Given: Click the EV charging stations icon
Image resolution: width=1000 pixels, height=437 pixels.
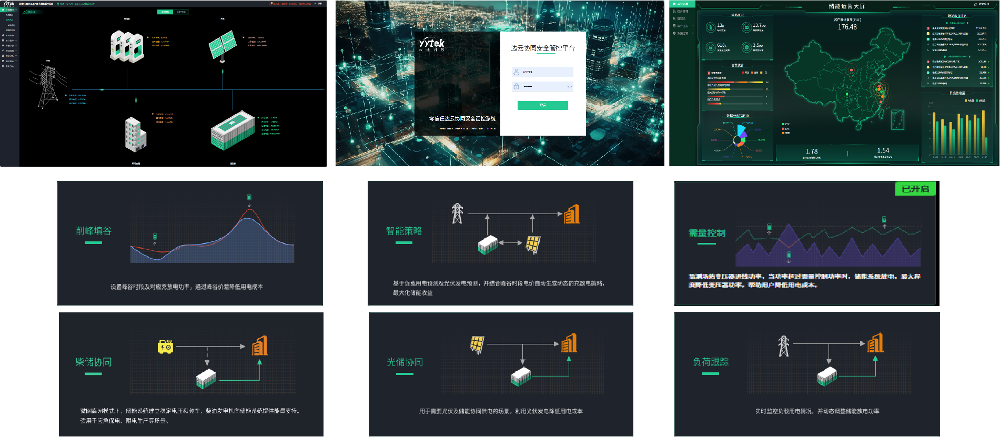Looking at the screenshot, I should point(126,46).
